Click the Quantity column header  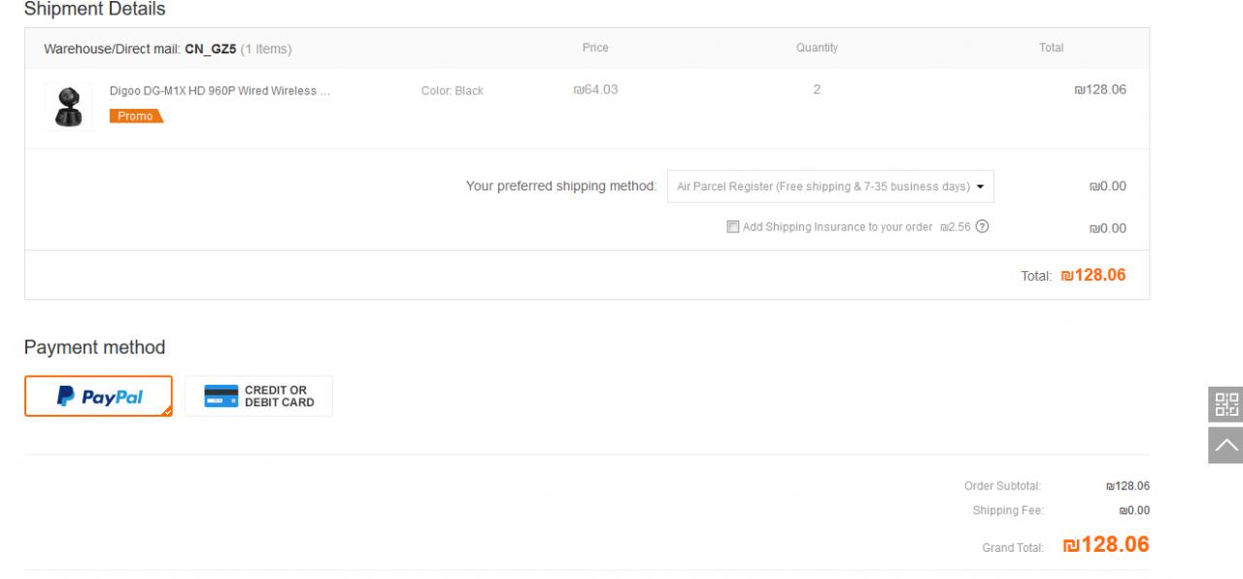click(x=817, y=48)
